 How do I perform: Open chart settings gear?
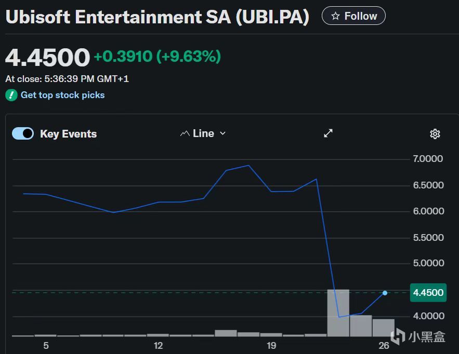point(435,134)
